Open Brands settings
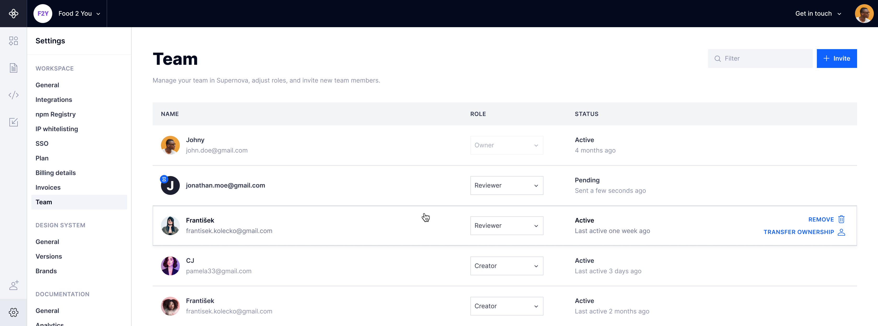The width and height of the screenshot is (878, 326). [x=46, y=271]
